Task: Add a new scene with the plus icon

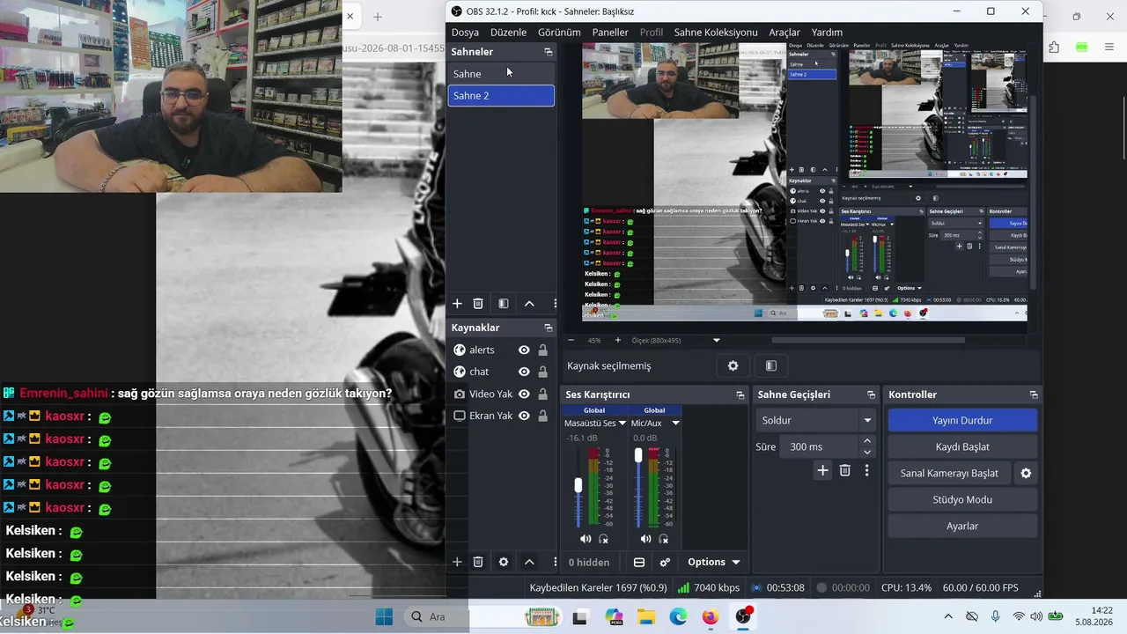Action: click(x=457, y=304)
